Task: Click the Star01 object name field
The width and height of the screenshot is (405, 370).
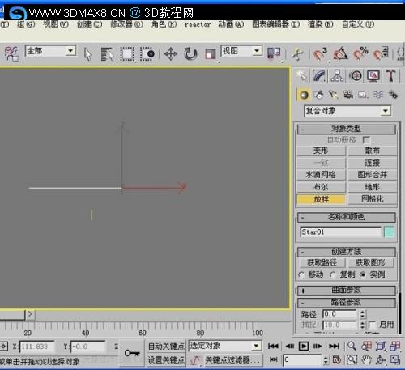Action: [x=341, y=232]
